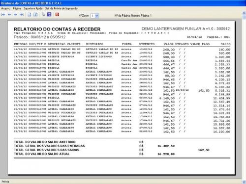Click TOTAL DO VALOR DO SALDO ANTERIOR label
Image resolution: width=246 pixels, height=184 pixels.
[45, 142]
